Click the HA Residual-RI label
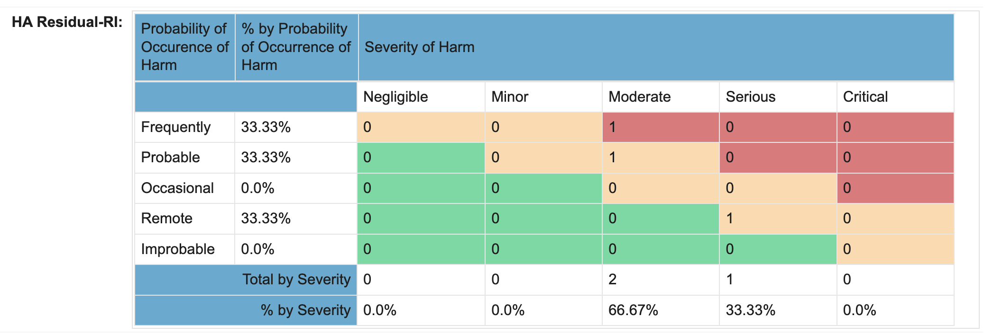This screenshot has width=993, height=334. tap(67, 22)
